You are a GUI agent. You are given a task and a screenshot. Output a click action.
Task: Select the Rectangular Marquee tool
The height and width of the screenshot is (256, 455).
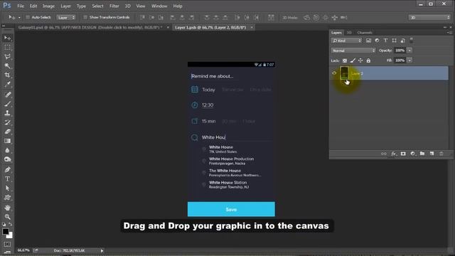click(8, 48)
